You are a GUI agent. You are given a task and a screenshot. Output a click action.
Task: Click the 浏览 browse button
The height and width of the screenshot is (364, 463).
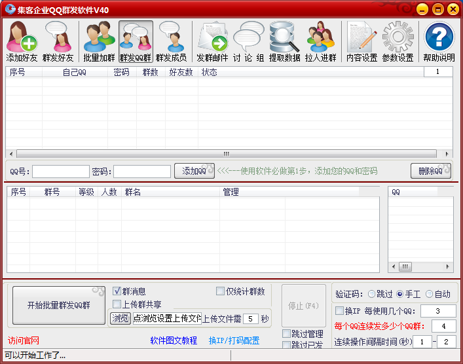(x=120, y=319)
